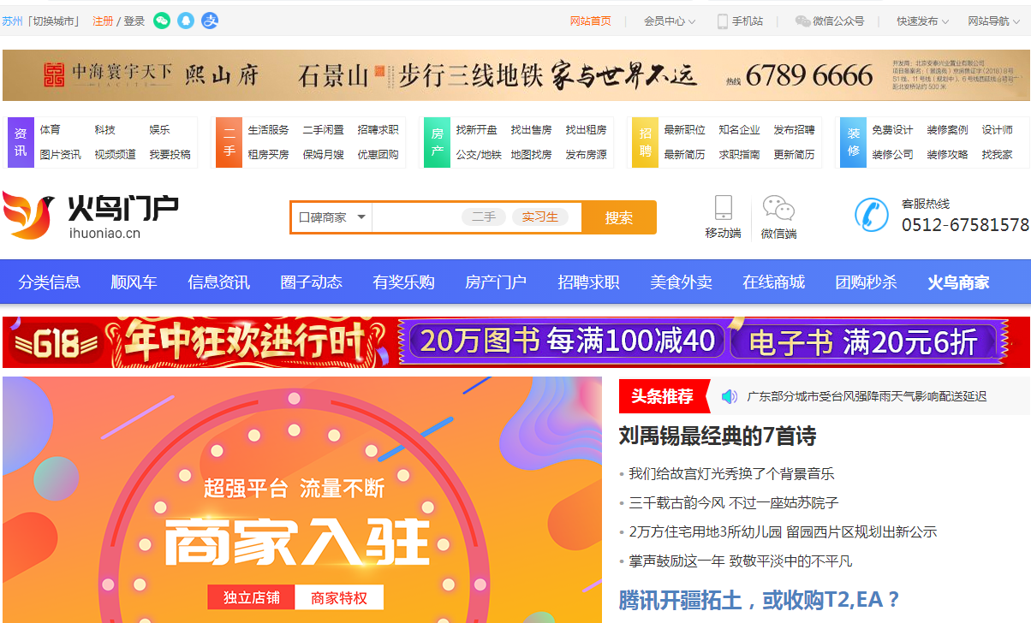Viewport: 1031px width, 623px height.
Task: Open the 招聘求职 nav tab
Action: point(588,282)
